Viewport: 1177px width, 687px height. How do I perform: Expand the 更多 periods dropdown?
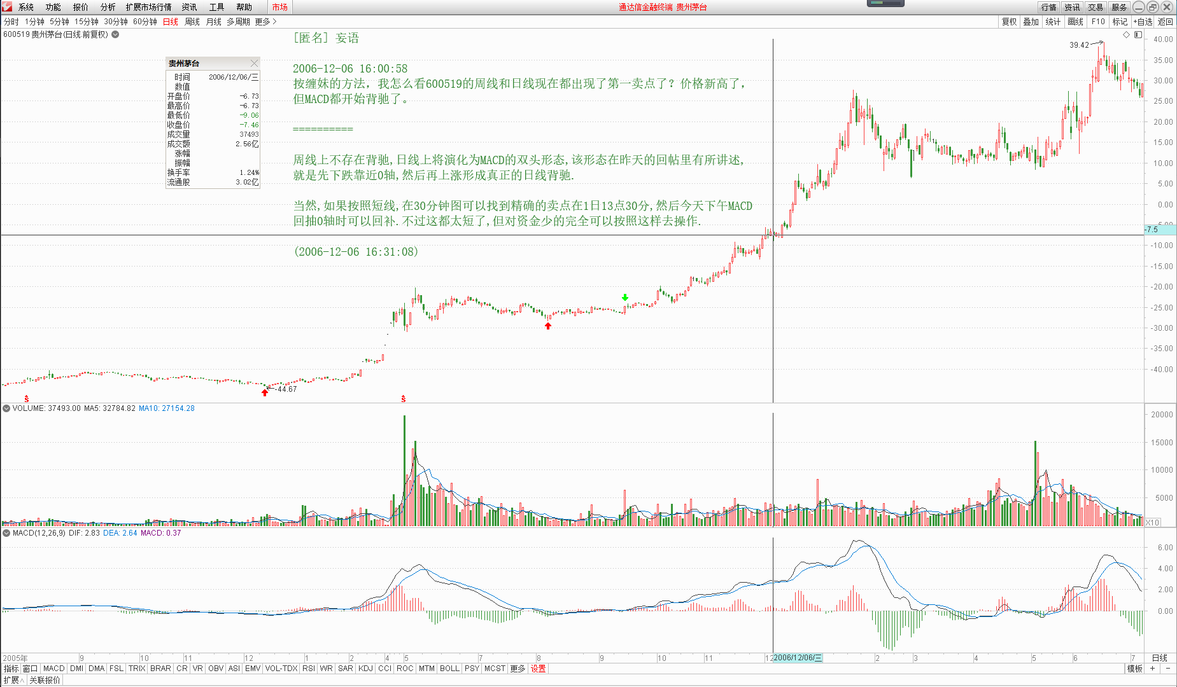(x=262, y=21)
